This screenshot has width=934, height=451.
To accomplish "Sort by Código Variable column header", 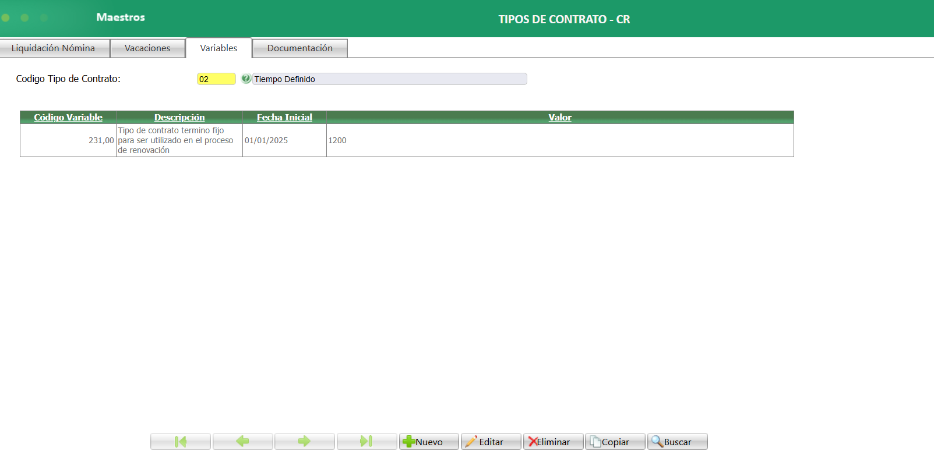I will [68, 117].
